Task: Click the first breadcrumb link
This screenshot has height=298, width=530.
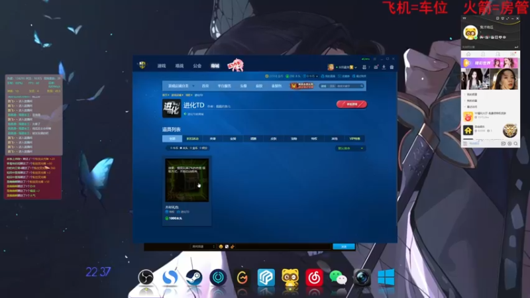Action: coord(165,95)
